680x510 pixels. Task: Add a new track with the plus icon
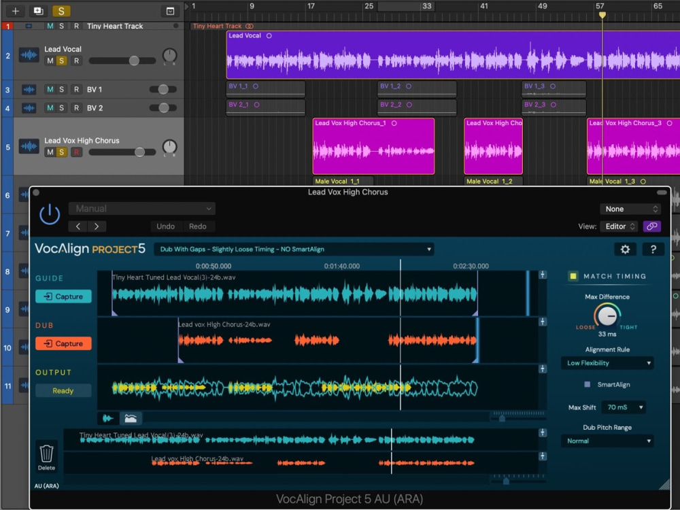click(x=15, y=11)
